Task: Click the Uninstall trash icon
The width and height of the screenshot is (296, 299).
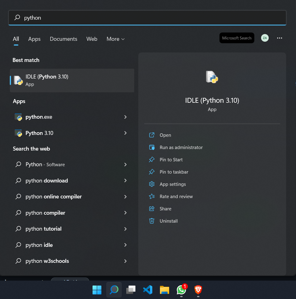Action: click(152, 221)
